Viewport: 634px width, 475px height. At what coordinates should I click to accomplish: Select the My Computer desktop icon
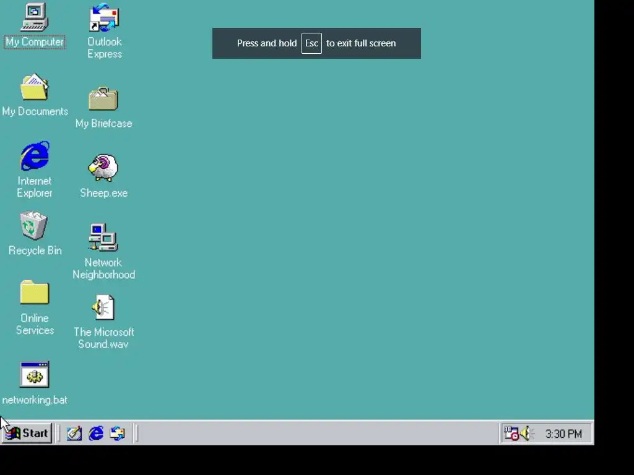(x=35, y=17)
